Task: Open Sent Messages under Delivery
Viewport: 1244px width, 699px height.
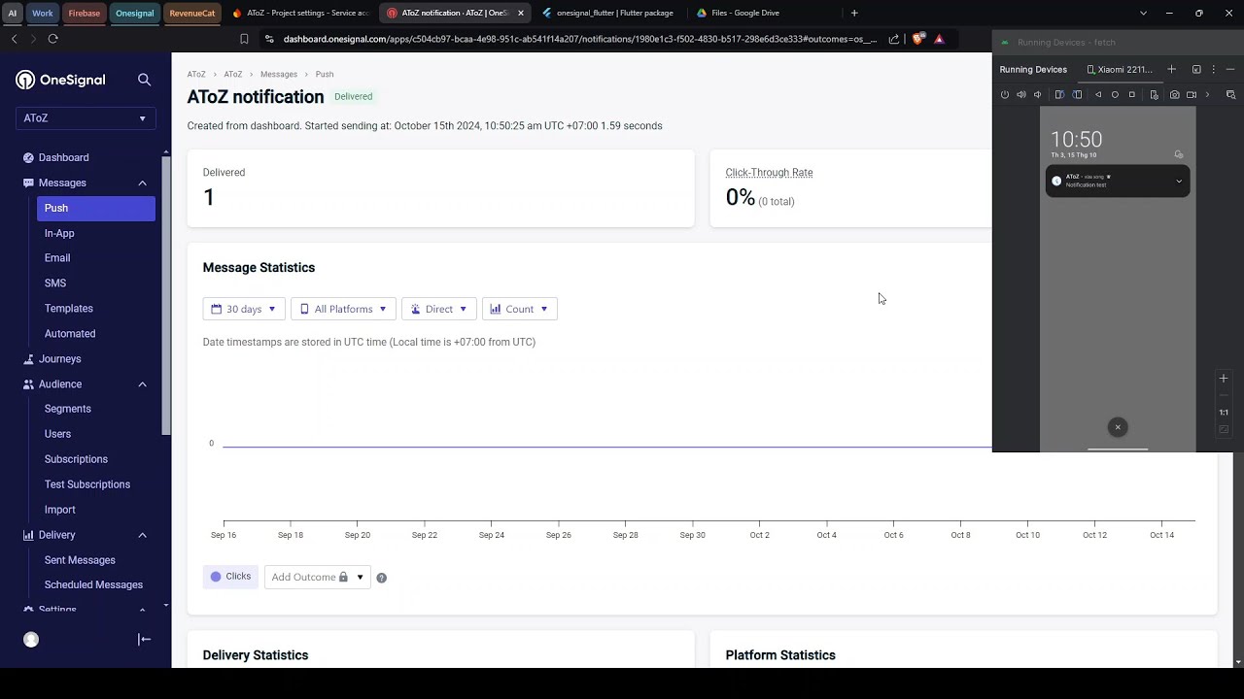Action: pos(80,560)
